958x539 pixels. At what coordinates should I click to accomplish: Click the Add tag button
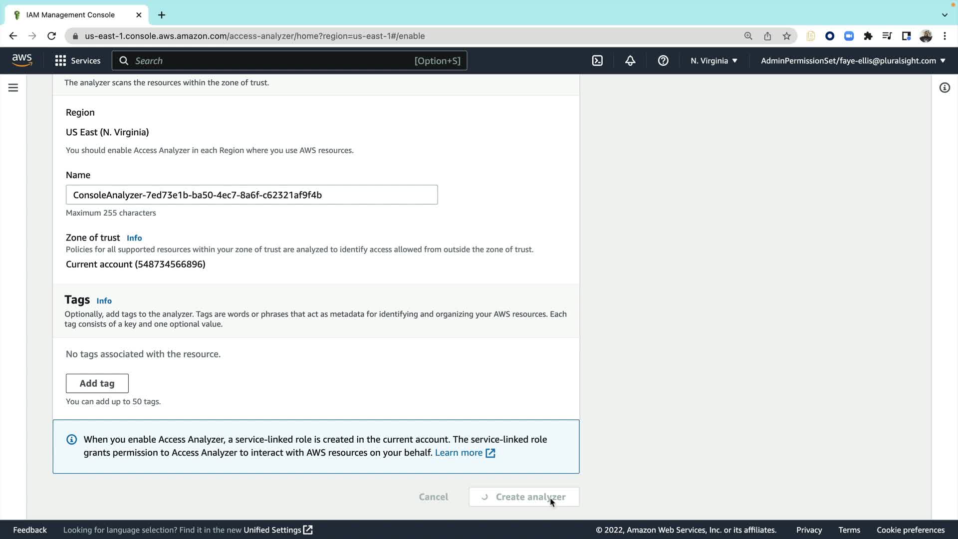point(97,383)
